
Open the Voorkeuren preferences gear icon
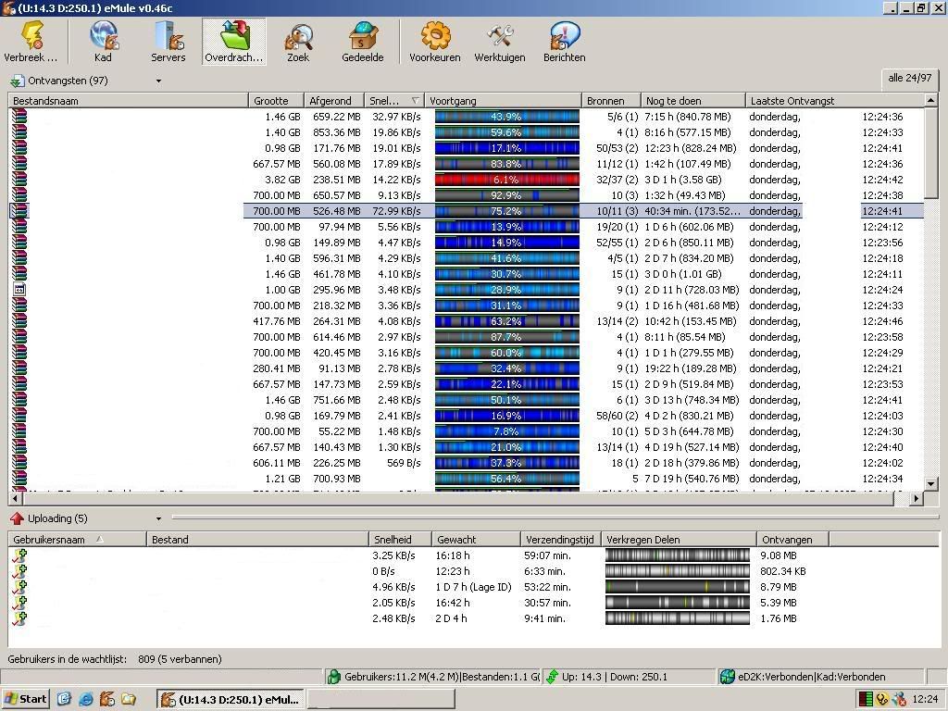click(x=434, y=42)
